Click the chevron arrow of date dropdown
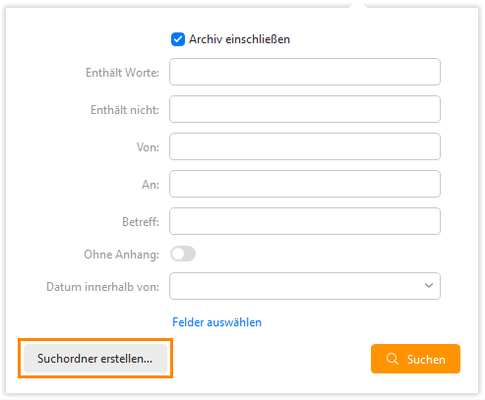485x400 pixels. 429,286
